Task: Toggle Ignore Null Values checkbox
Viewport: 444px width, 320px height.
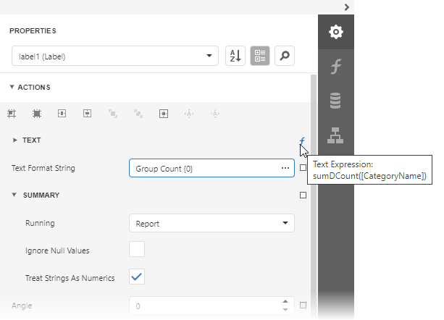Action: [137, 250]
